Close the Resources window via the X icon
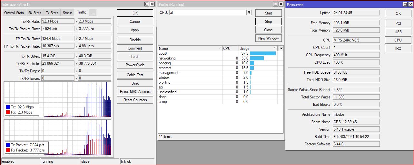 pos(410,5)
